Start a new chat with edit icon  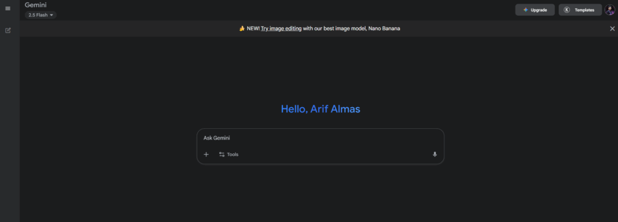coord(8,30)
